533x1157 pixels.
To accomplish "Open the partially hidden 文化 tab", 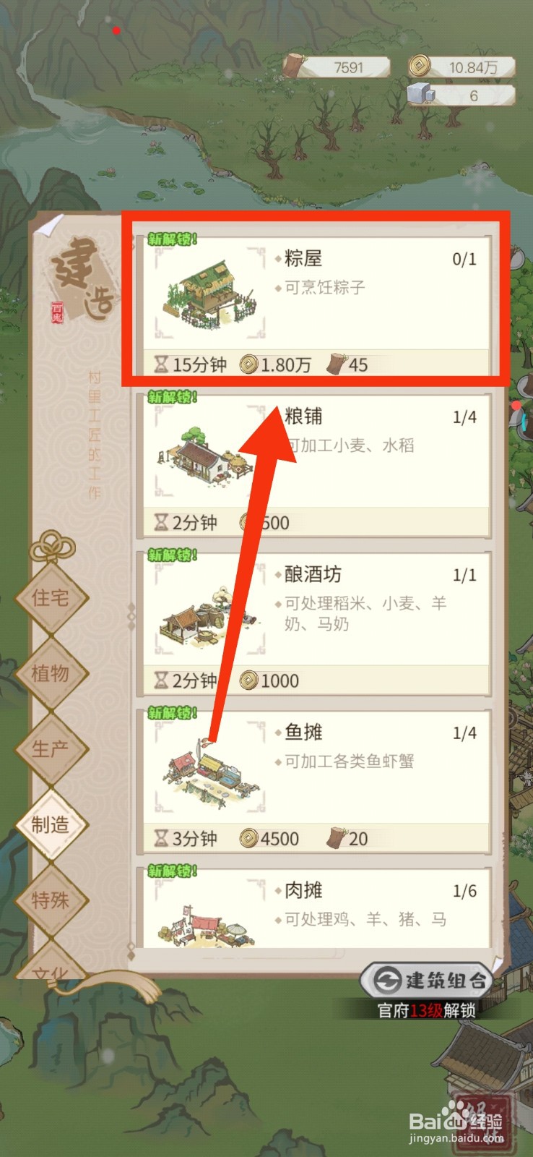I will click(51, 965).
